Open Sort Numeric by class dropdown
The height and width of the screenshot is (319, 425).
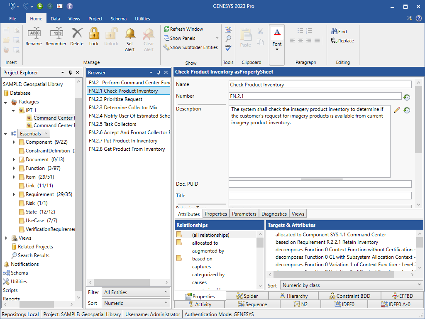(x=352, y=285)
